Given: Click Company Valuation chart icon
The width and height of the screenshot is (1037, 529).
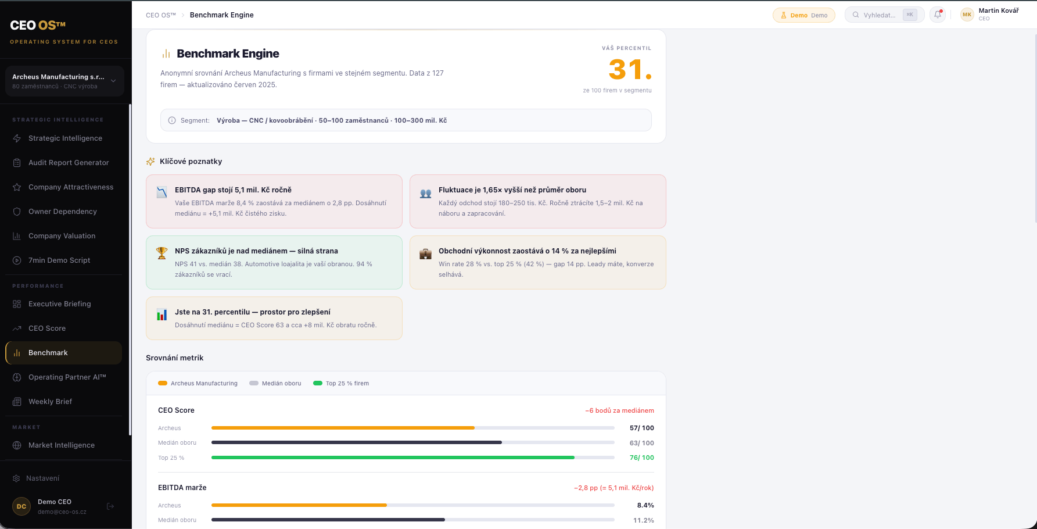Looking at the screenshot, I should coord(17,236).
